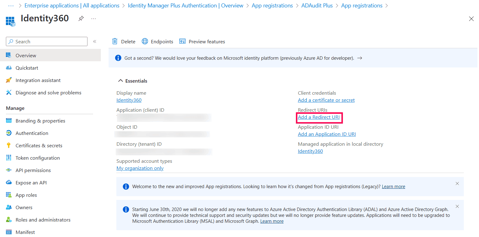Viewport: 479px width, 237px height.
Task: Open Branding & properties
Action: tap(40, 121)
